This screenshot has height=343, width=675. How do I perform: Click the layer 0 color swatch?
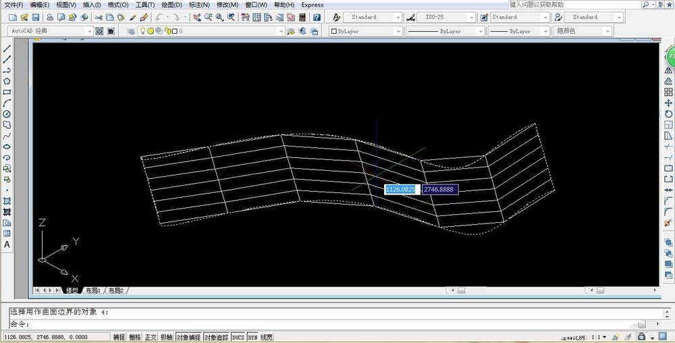click(174, 31)
